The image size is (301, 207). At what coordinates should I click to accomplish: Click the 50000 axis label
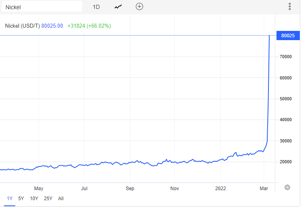coord(286,99)
